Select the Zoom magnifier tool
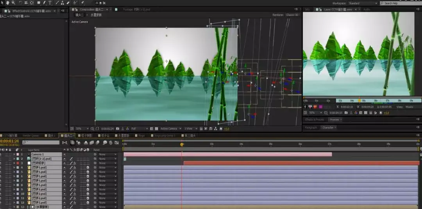Screen dimensions: 422x209 pos(13,3)
